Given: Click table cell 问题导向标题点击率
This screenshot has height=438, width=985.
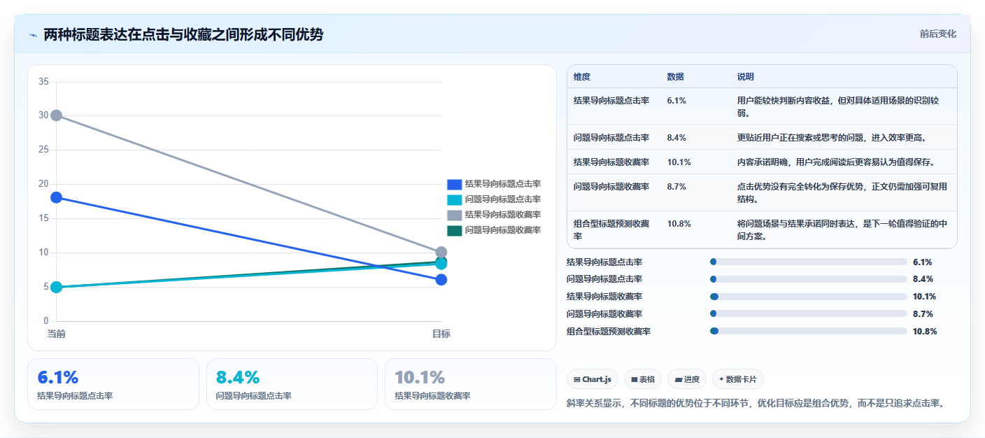Looking at the screenshot, I should (611, 137).
